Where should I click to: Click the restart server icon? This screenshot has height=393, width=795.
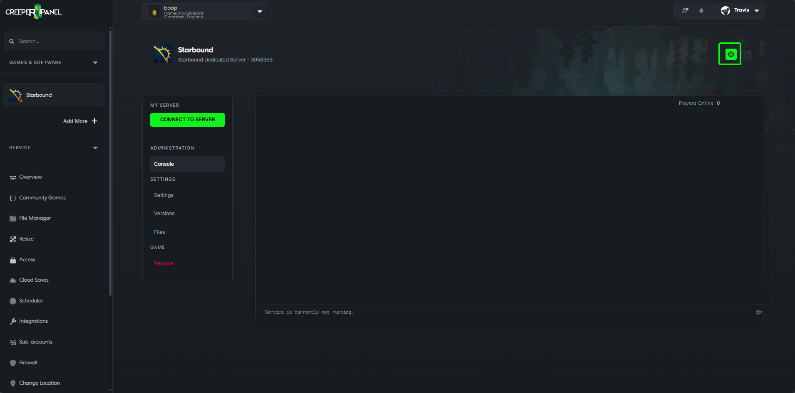[747, 54]
